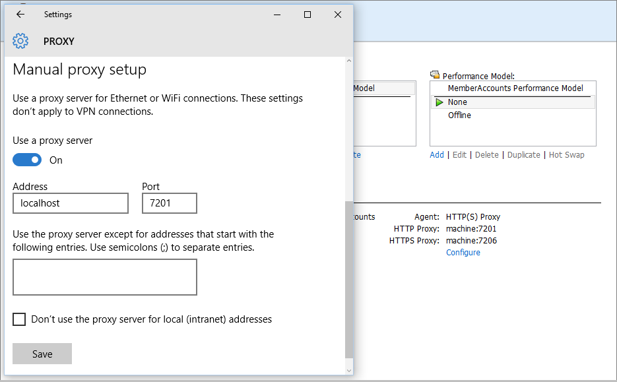Image resolution: width=617 pixels, height=382 pixels.
Task: Click the Performance Model header icon
Action: click(x=435, y=76)
